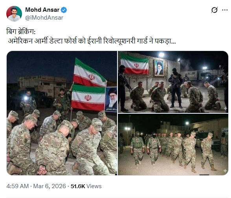Viewport: 231px width, 198px height.
Task: Open left image of kneeling soldiers
Action: [62, 113]
